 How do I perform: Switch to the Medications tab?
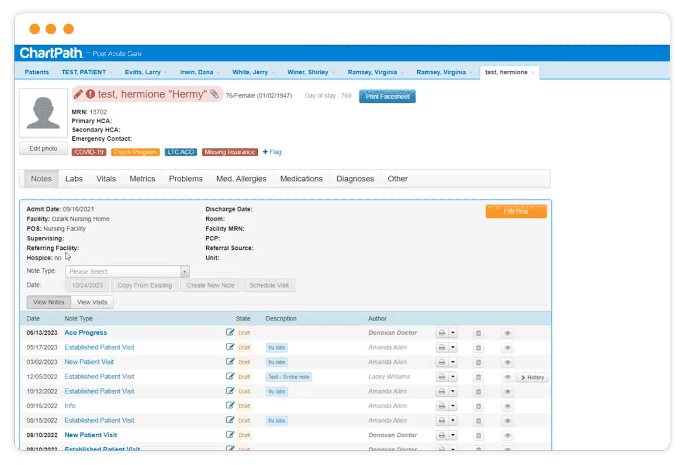[x=301, y=179]
